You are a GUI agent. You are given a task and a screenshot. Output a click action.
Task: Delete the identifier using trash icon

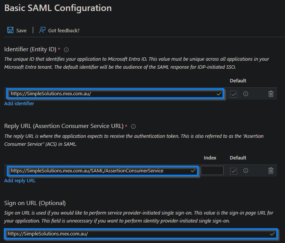click(271, 94)
